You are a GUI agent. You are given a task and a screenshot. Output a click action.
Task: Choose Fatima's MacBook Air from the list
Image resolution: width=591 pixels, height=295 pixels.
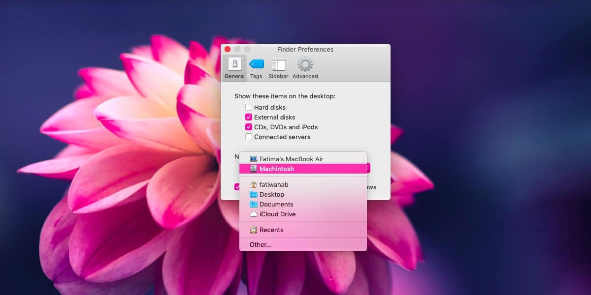pyautogui.click(x=303, y=159)
